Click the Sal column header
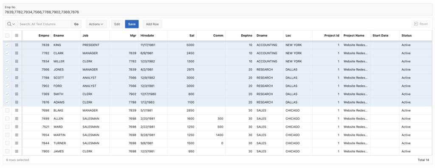 point(182,36)
